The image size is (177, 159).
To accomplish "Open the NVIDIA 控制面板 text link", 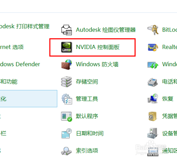I will click(98, 47).
